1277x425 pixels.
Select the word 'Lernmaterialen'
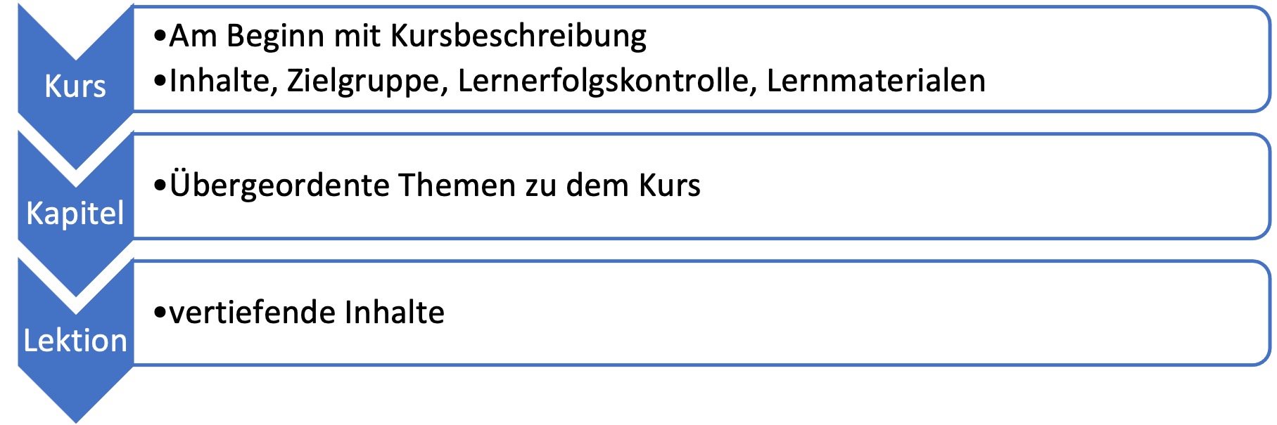pyautogui.click(x=876, y=81)
